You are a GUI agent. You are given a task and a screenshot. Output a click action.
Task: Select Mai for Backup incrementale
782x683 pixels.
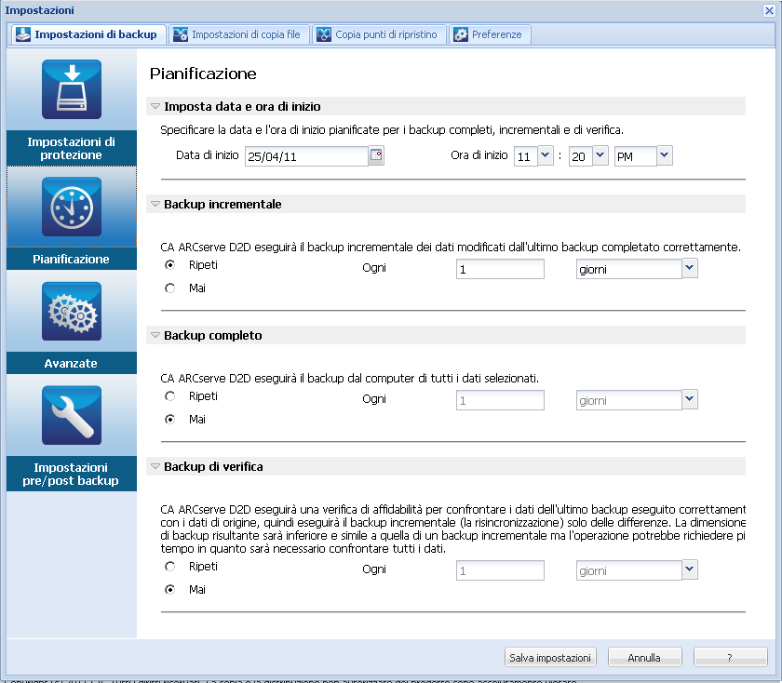click(x=169, y=288)
